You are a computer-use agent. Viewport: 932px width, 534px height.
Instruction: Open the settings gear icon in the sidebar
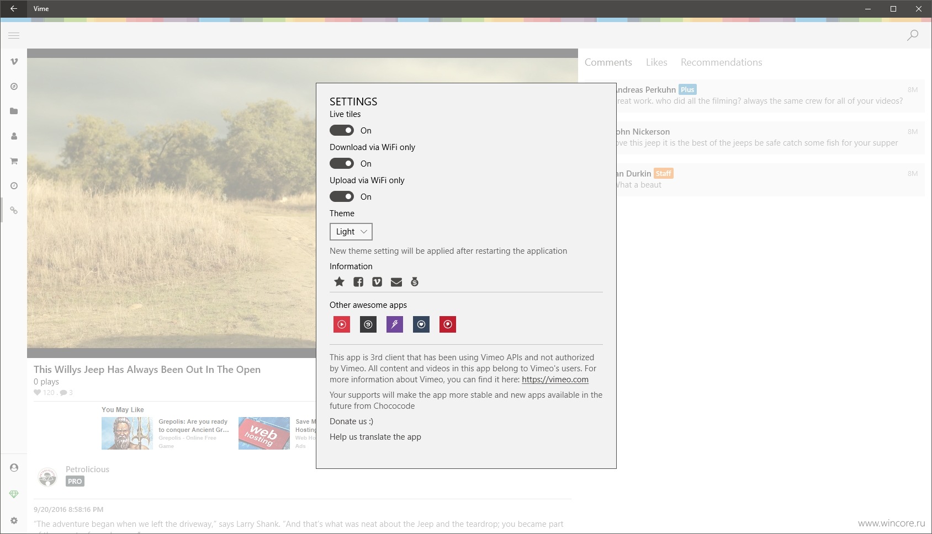coord(14,520)
